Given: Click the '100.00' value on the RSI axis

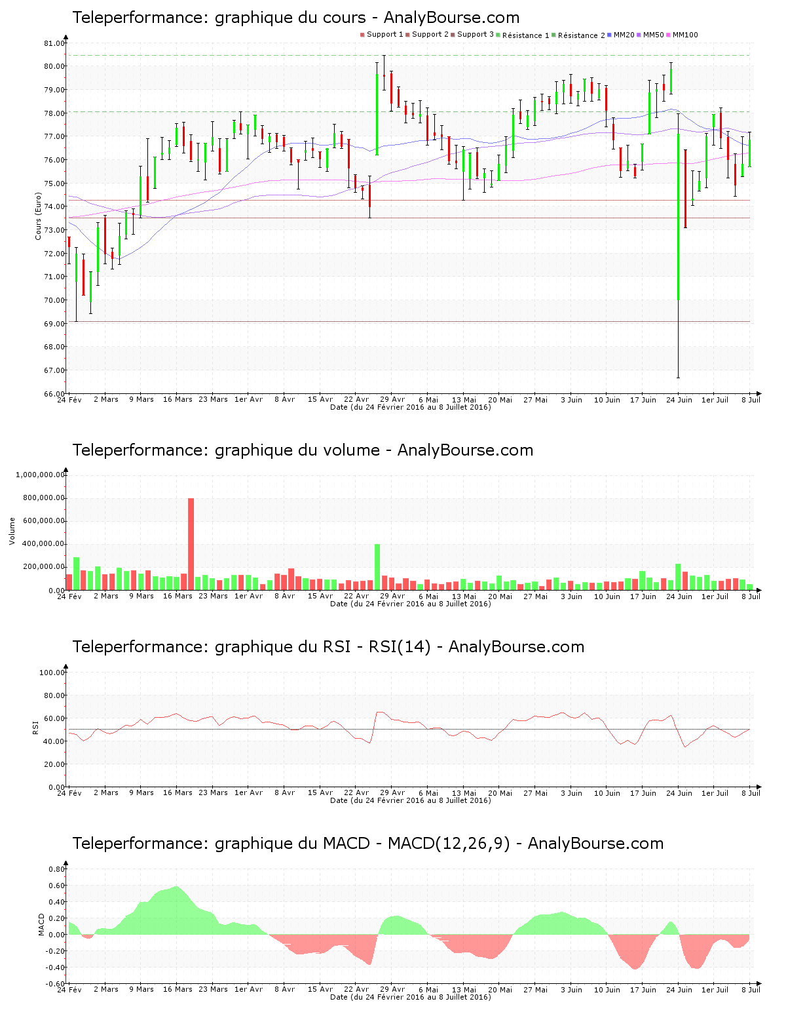Looking at the screenshot, I should click(52, 673).
